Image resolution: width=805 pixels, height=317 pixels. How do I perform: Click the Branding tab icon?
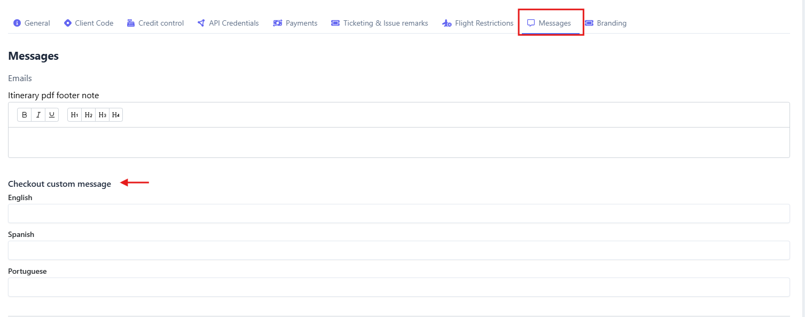click(x=589, y=23)
